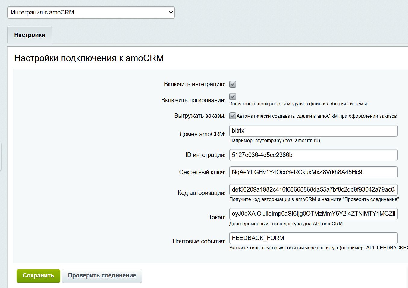Click the "Почтовые события" field with FEEDBACK_FORM
This screenshot has width=408, height=288.
(x=313, y=238)
